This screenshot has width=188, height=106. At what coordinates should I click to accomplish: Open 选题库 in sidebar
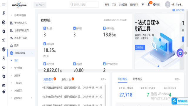[x=17, y=75]
